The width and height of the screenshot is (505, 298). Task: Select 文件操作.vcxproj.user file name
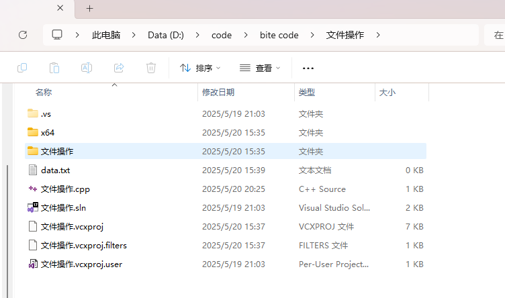tap(81, 264)
